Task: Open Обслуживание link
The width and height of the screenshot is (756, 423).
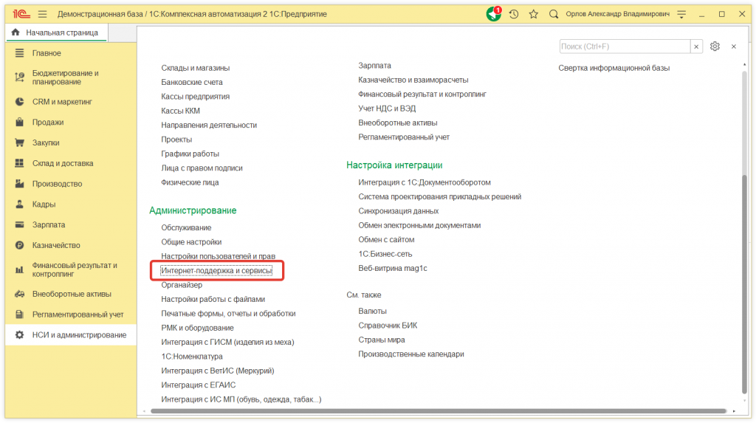Action: pyautogui.click(x=186, y=227)
